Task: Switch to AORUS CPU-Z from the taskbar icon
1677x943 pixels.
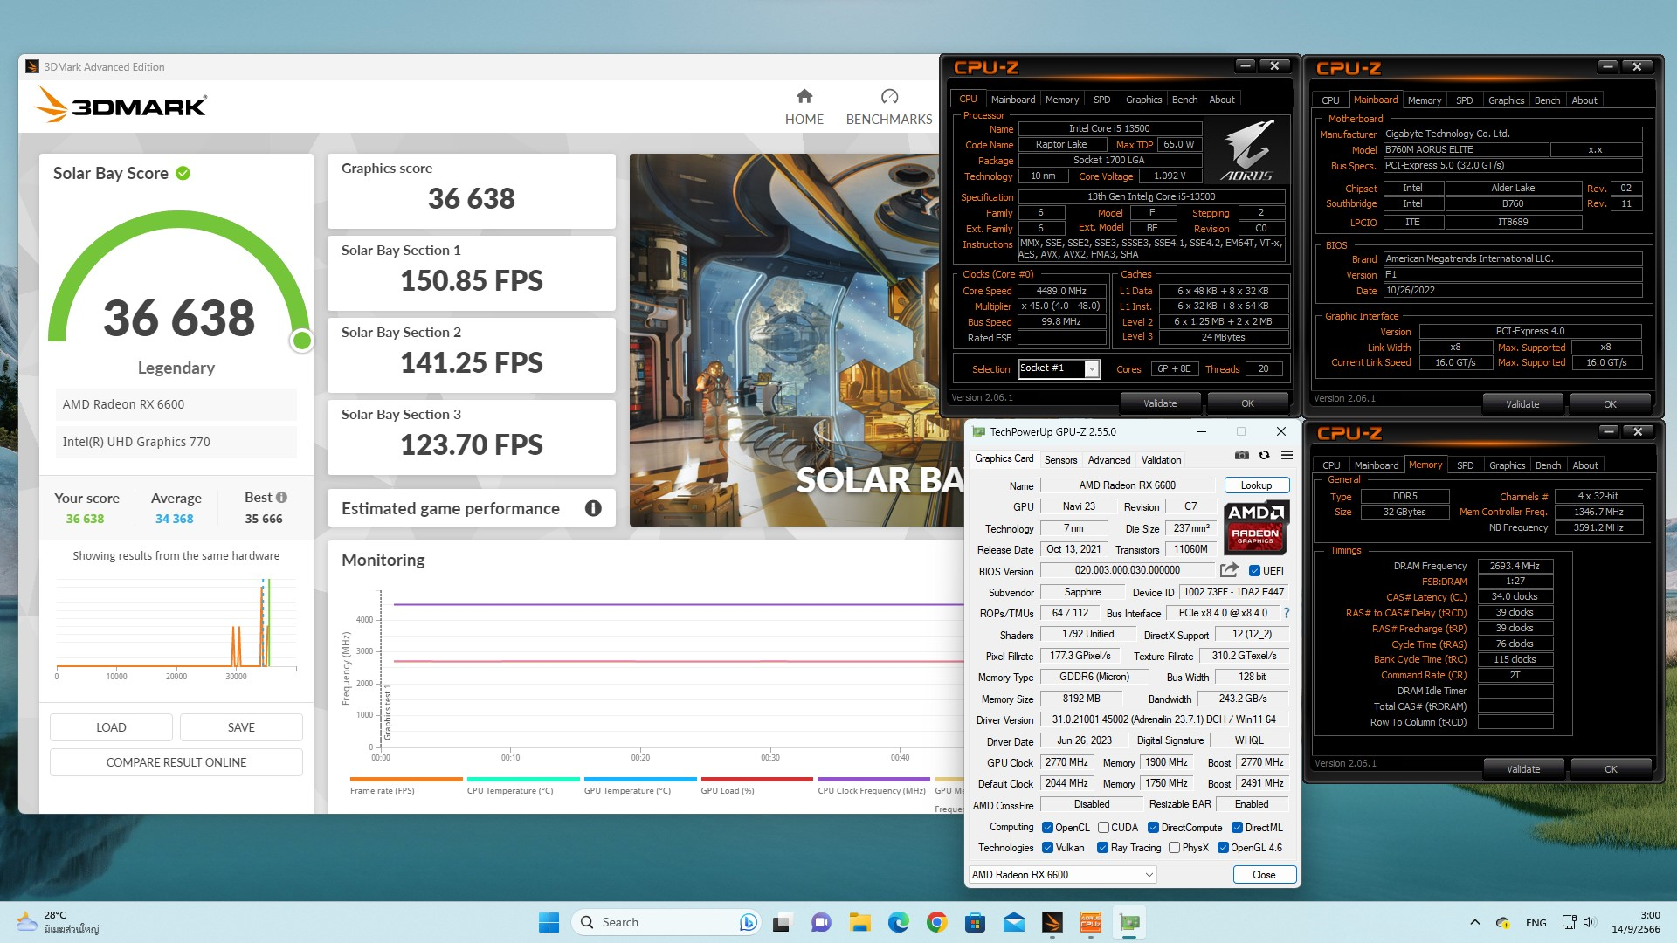Action: pyautogui.click(x=1091, y=922)
